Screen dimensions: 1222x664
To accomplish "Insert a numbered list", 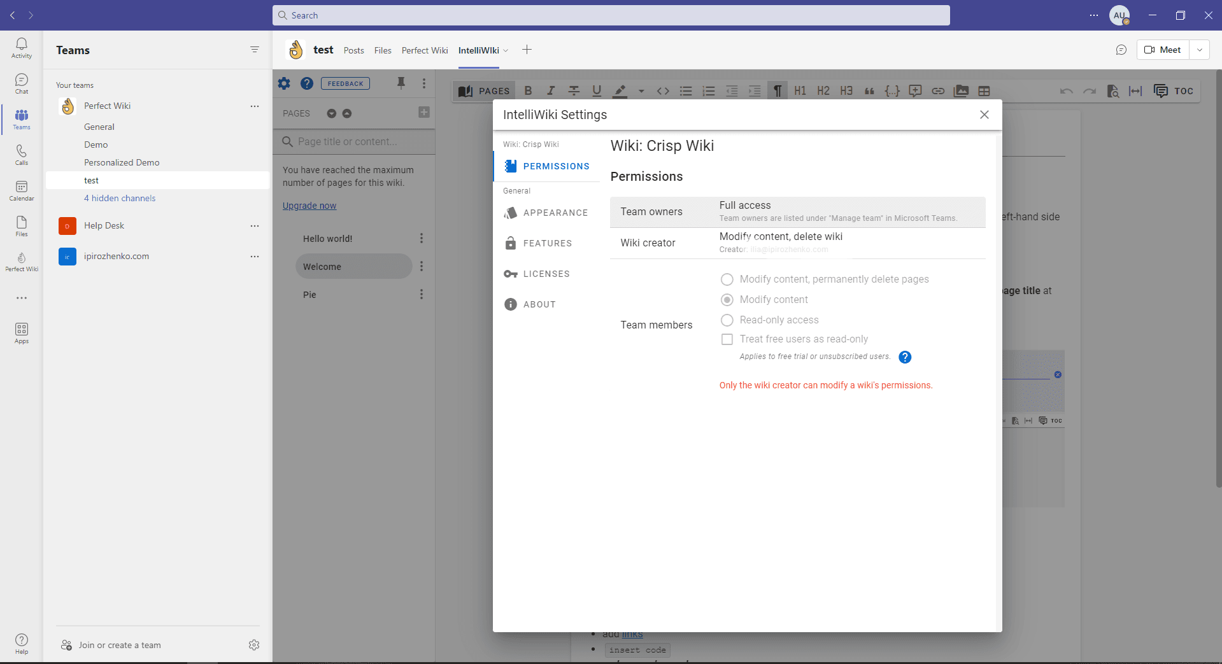I will [709, 91].
